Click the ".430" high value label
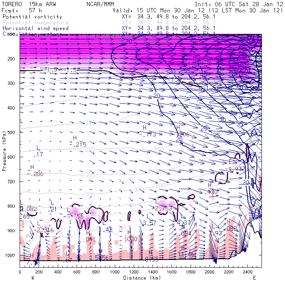 [211, 192]
